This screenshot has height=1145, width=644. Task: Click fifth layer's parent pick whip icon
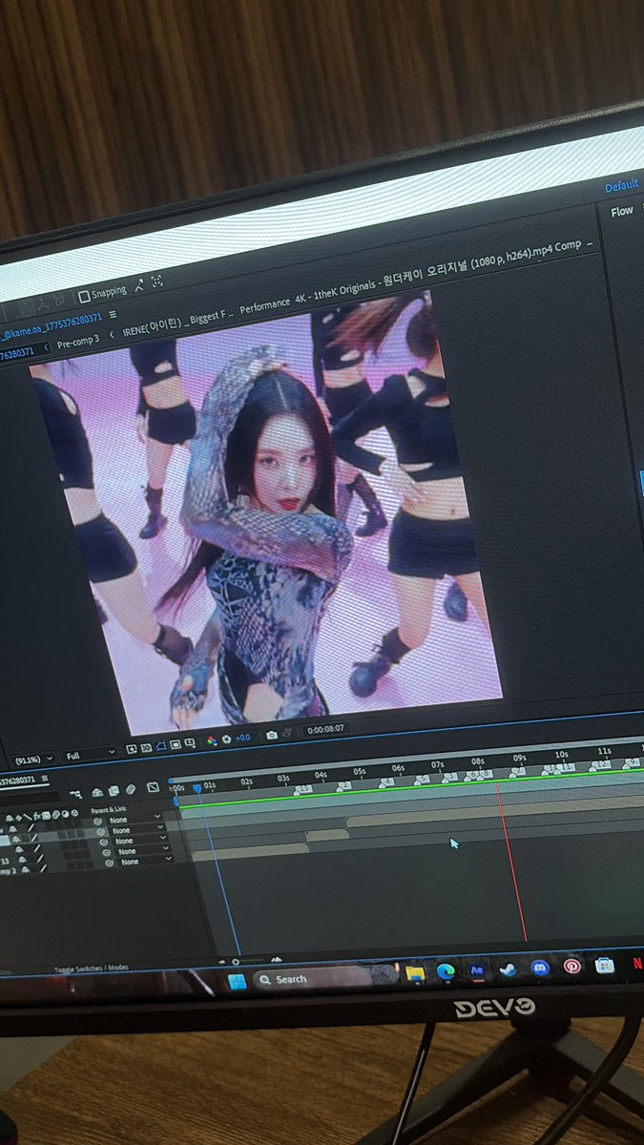(110, 863)
